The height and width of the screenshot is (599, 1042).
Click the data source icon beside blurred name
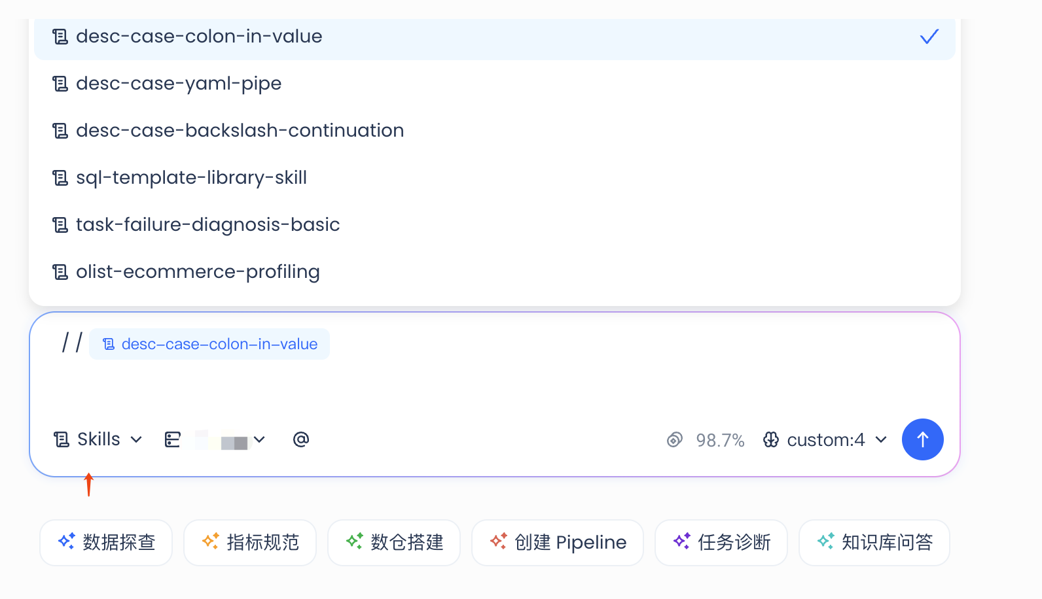pyautogui.click(x=173, y=439)
